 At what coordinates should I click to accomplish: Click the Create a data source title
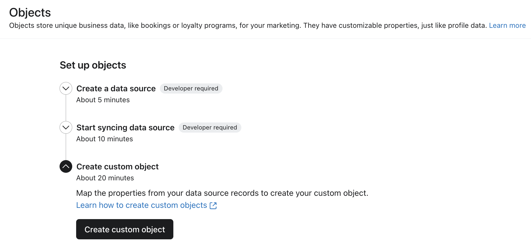[x=116, y=88]
